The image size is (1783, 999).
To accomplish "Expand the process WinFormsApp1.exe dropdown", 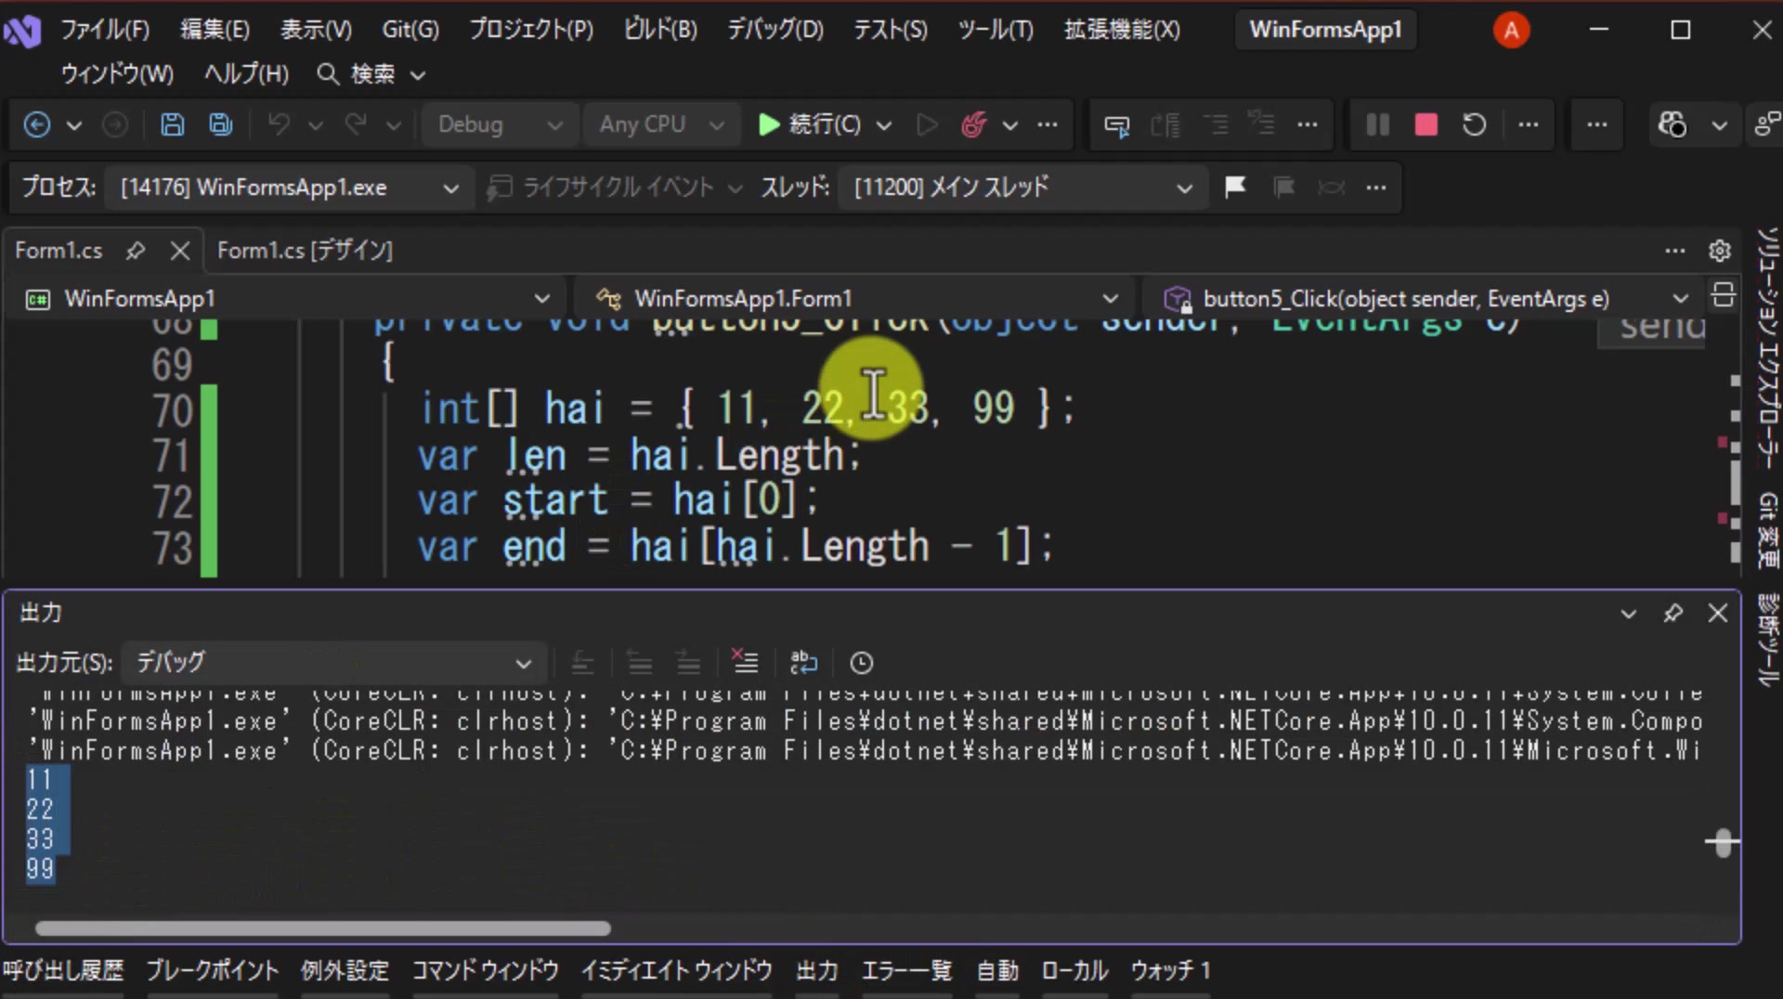I will [290, 188].
